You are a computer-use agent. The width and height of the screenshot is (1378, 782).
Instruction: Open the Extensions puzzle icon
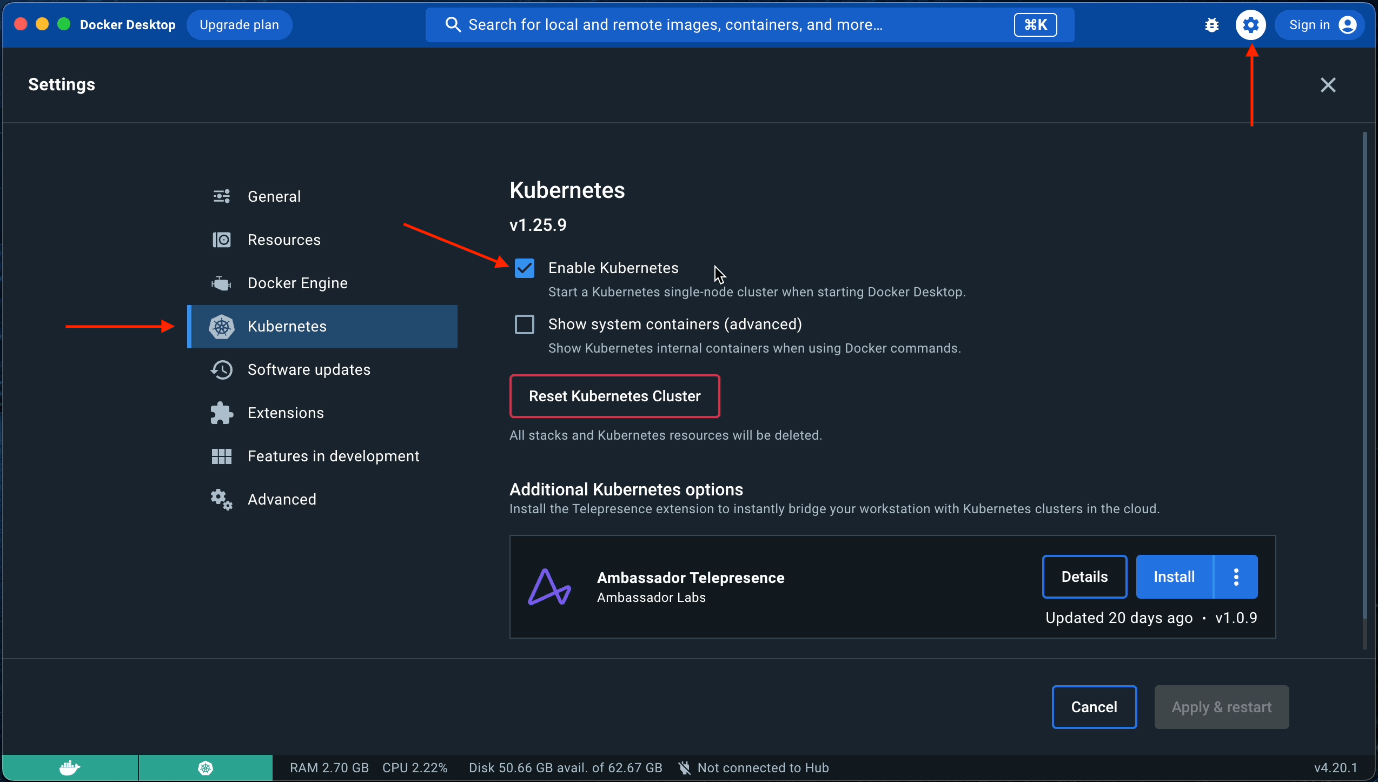tap(221, 413)
